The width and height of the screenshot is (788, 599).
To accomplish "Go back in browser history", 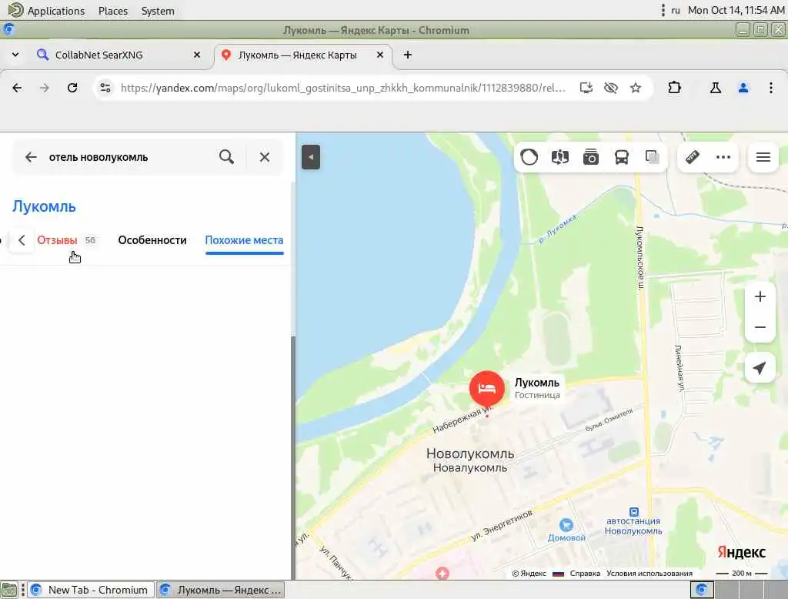I will click(x=17, y=88).
